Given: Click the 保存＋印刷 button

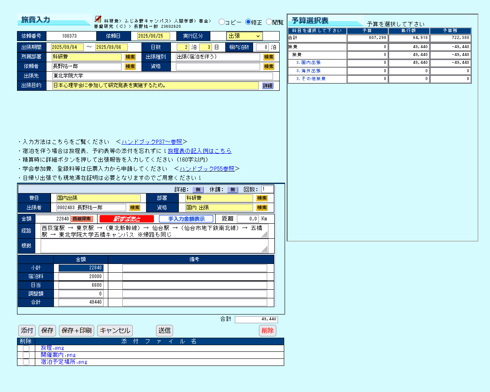Looking at the screenshot, I should (76, 331).
